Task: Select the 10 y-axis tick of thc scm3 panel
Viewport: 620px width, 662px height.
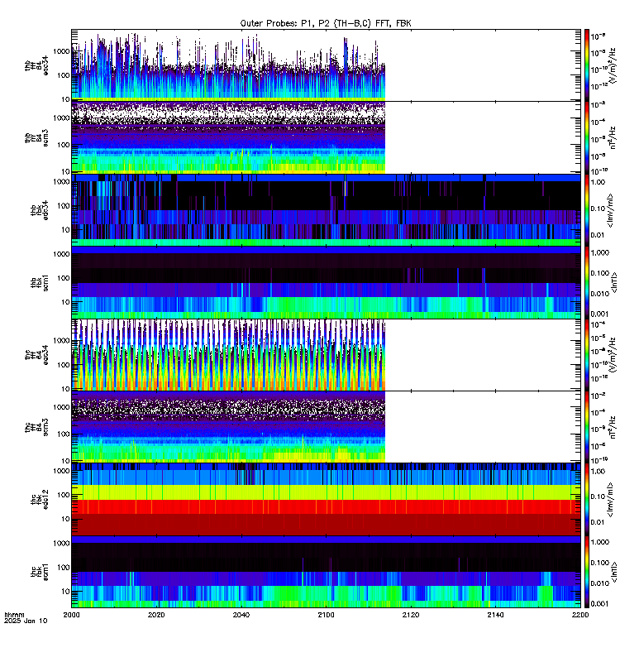Action: 65,461
